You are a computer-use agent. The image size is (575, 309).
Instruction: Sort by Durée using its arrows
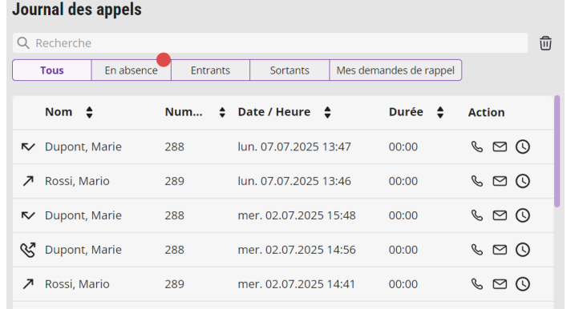pyautogui.click(x=440, y=112)
